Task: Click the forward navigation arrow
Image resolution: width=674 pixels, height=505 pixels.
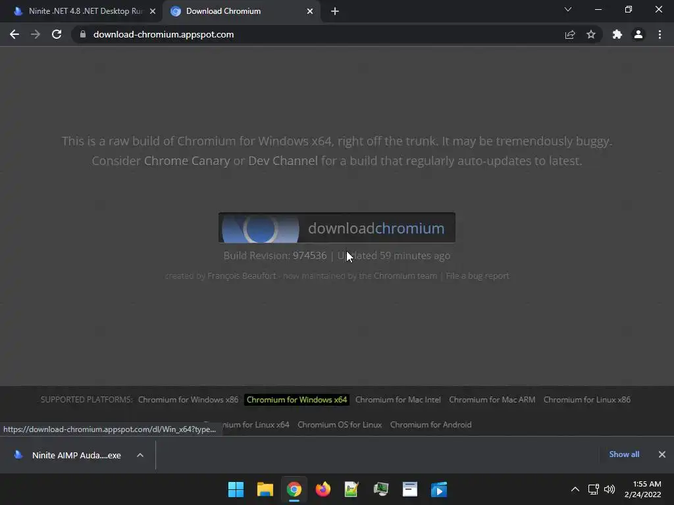Action: coord(36,34)
